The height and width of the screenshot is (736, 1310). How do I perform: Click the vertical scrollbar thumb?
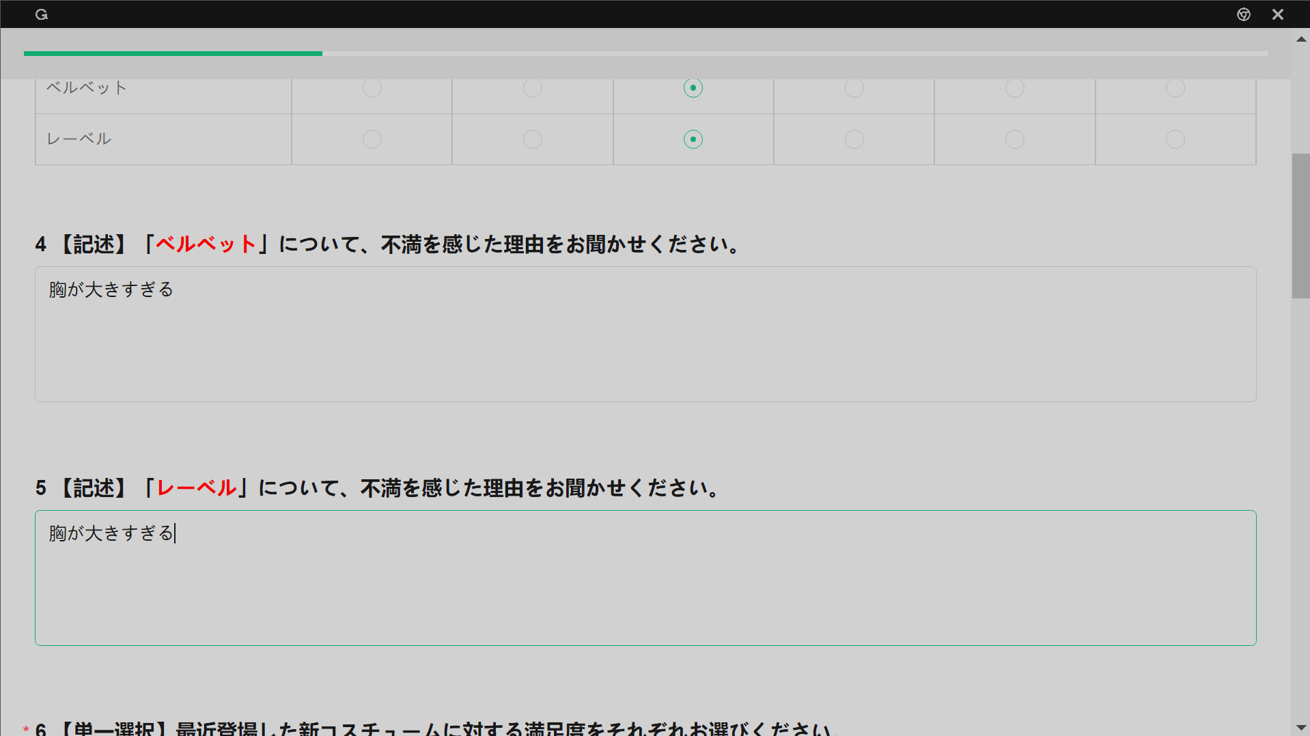tap(1300, 225)
